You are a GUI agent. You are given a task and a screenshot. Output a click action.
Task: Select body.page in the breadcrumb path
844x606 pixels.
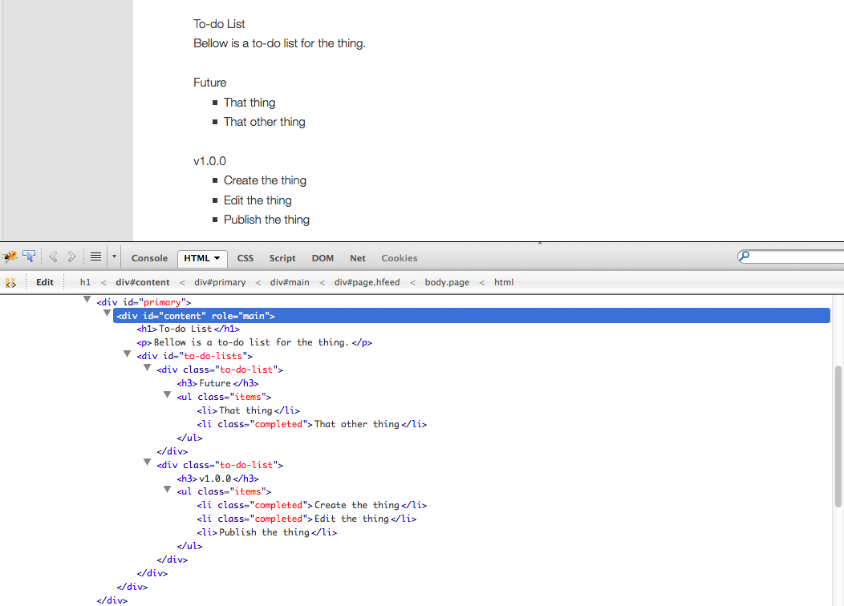point(447,282)
